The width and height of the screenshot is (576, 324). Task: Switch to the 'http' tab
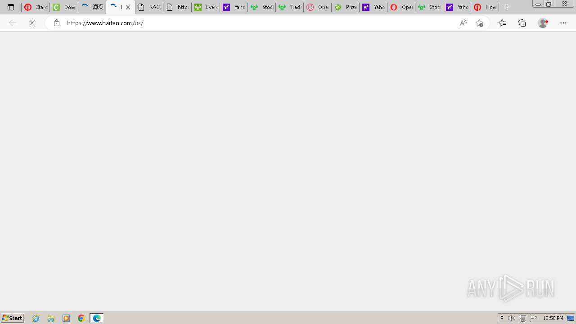point(177,7)
